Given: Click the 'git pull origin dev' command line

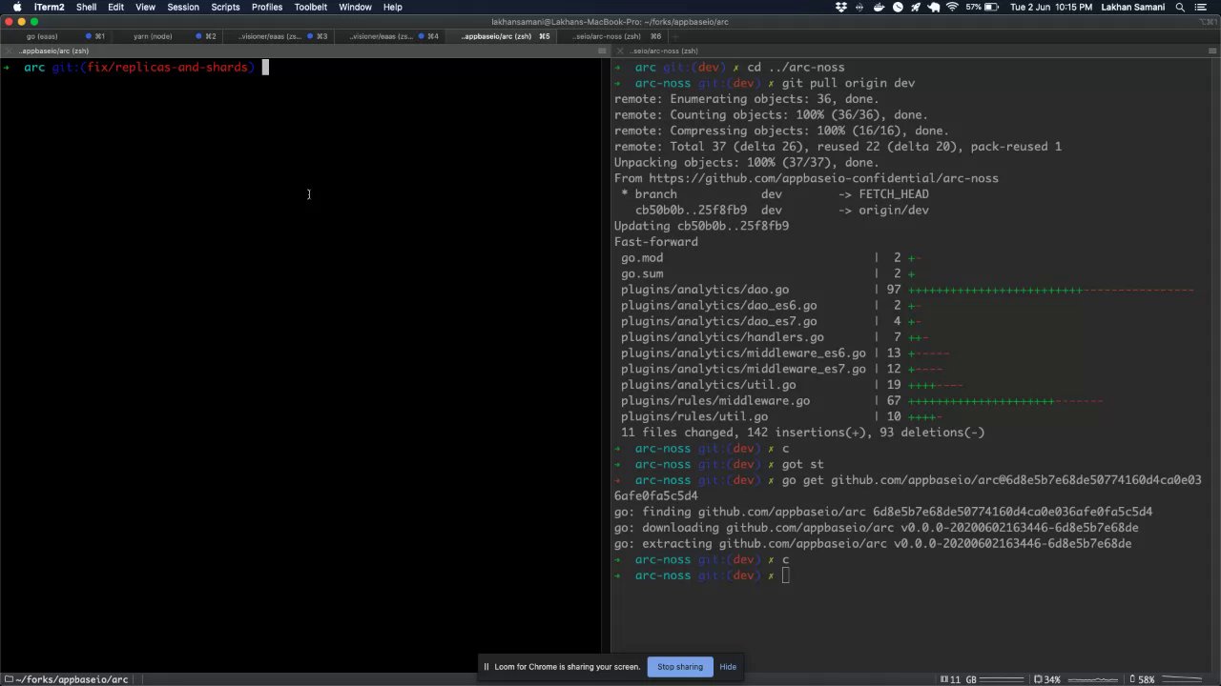Looking at the screenshot, I should click(x=848, y=83).
